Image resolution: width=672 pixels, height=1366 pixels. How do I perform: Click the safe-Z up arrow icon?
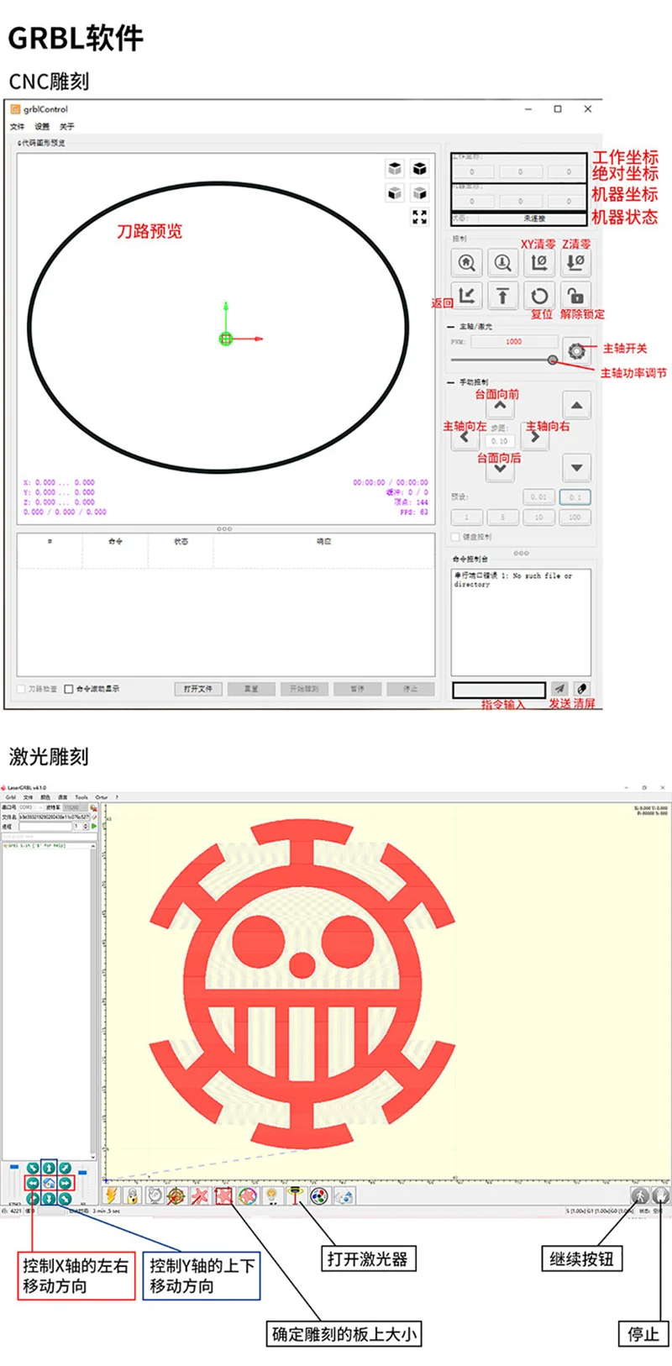pos(502,296)
